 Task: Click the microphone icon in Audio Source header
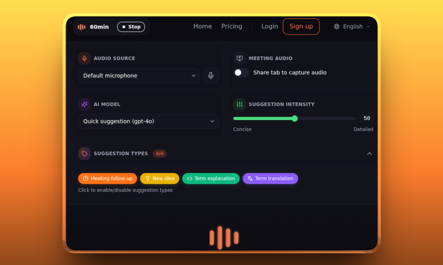(84, 58)
